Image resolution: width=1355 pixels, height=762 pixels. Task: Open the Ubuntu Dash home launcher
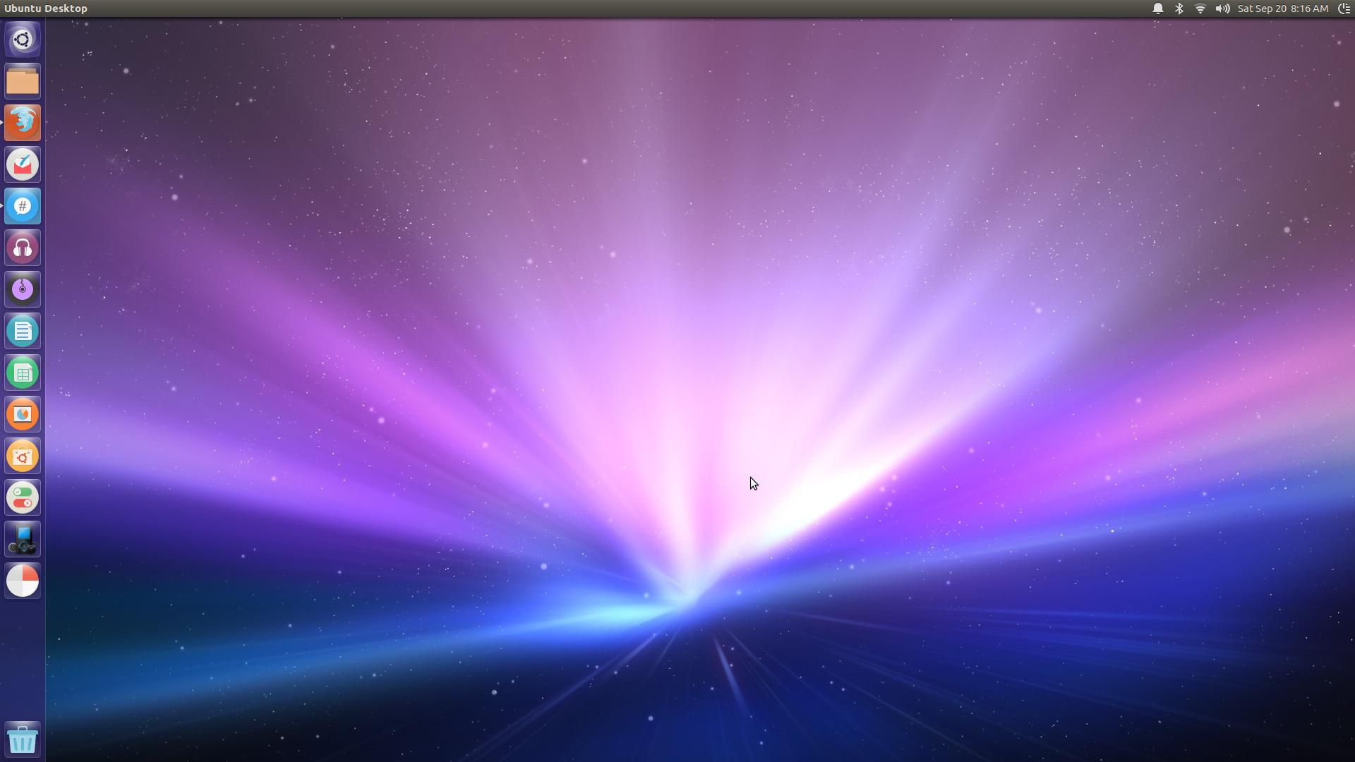coord(23,40)
